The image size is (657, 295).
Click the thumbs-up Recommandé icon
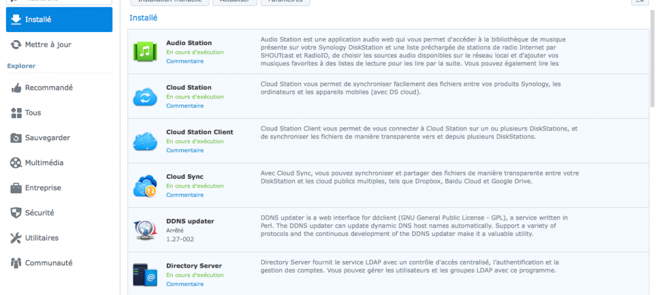click(x=16, y=88)
